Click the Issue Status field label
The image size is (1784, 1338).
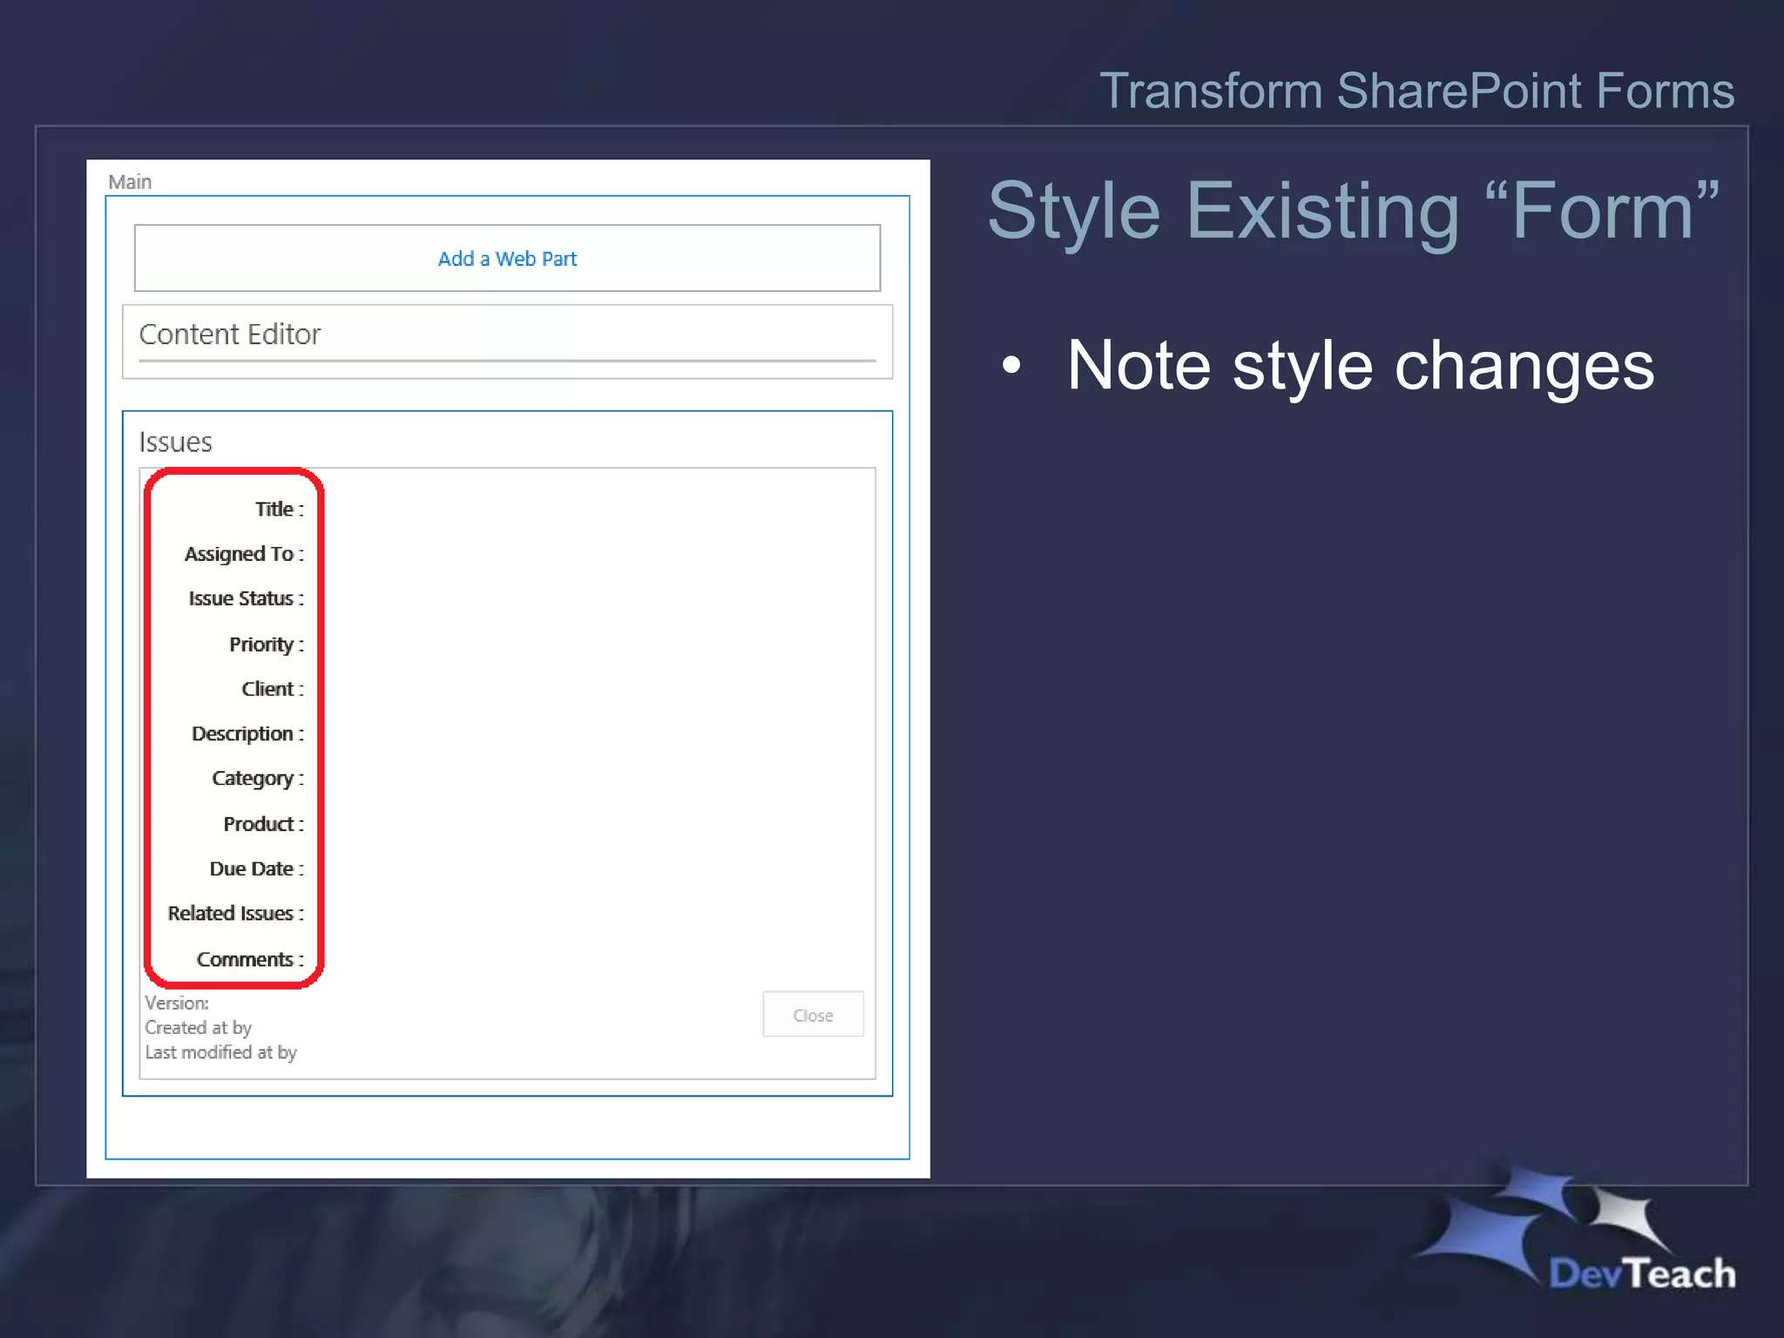(247, 598)
